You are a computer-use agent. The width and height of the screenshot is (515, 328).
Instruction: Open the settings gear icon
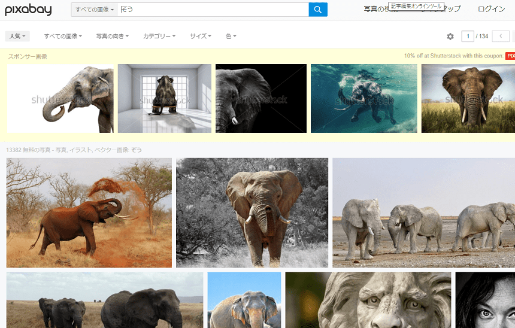pyautogui.click(x=450, y=37)
